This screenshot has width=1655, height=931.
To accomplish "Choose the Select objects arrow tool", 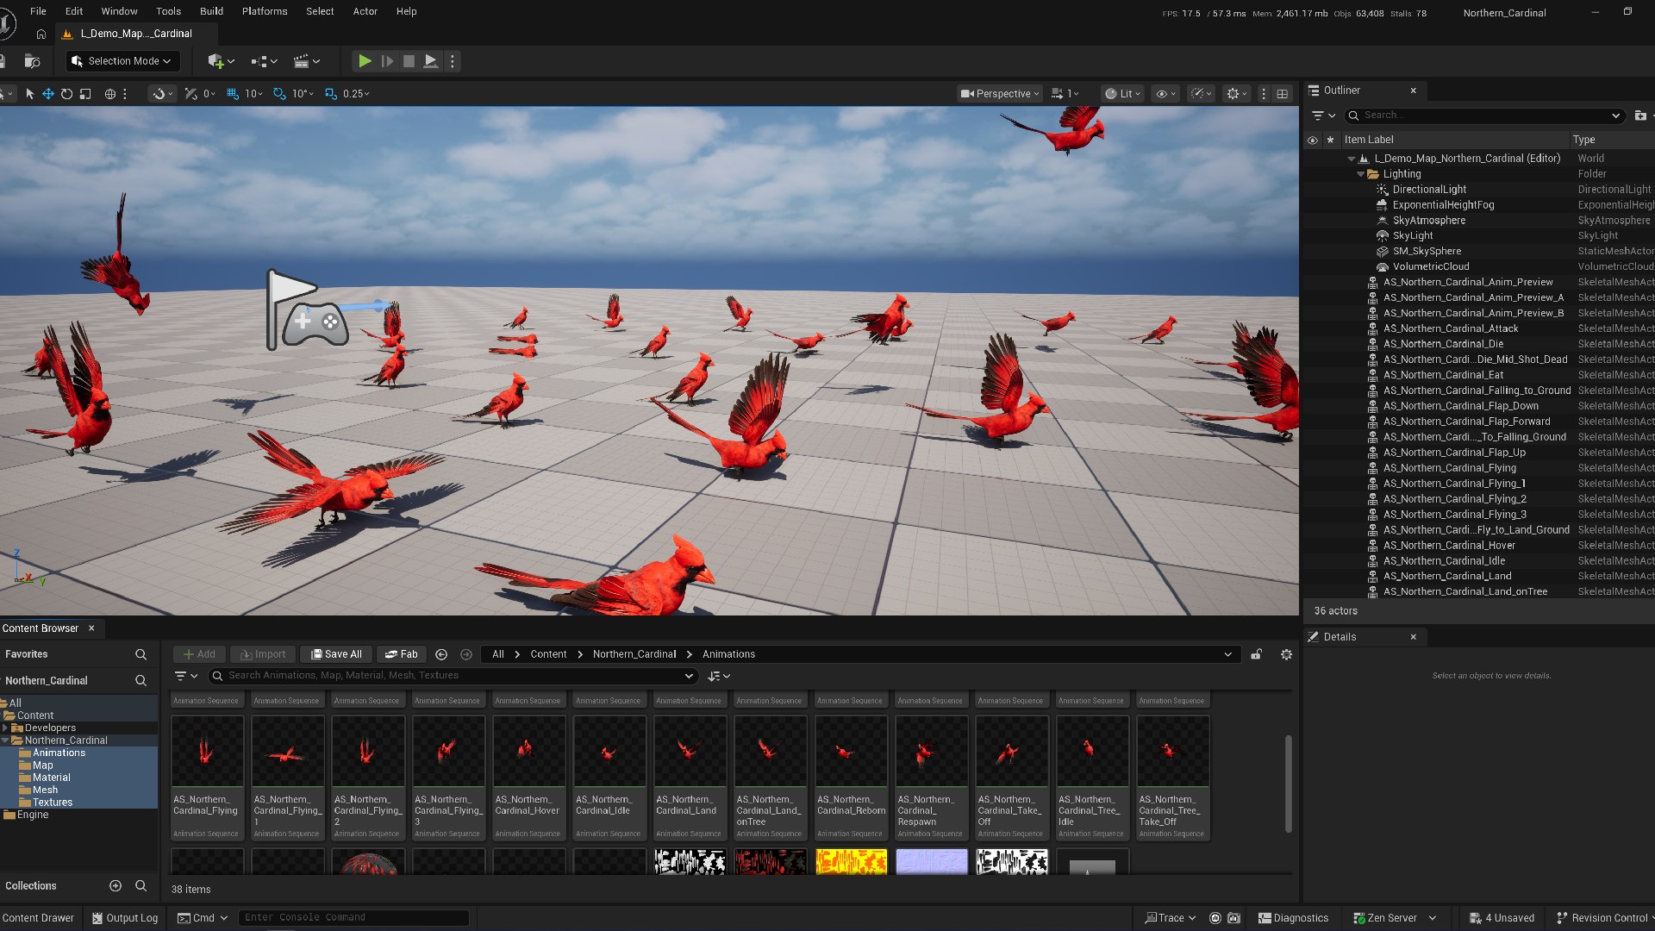I will (29, 94).
